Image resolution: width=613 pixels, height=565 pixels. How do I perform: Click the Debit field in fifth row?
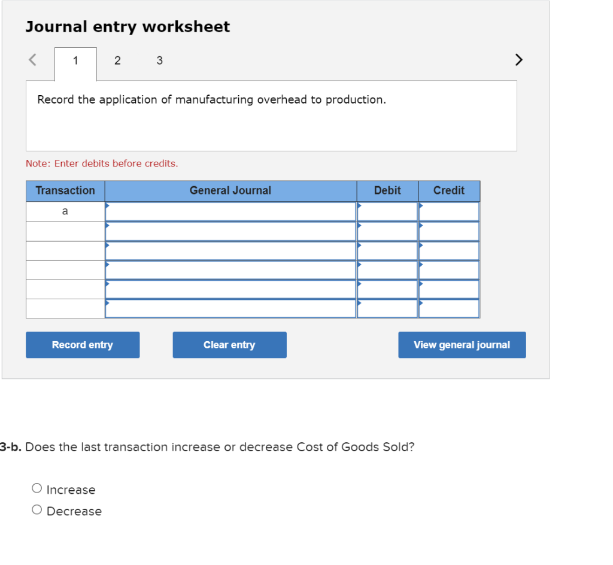pyautogui.click(x=387, y=290)
